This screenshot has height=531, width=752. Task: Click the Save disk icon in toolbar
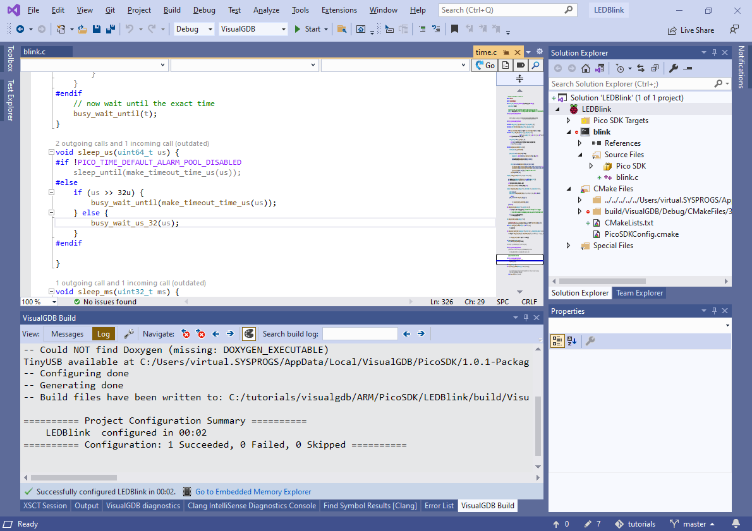pyautogui.click(x=97, y=29)
